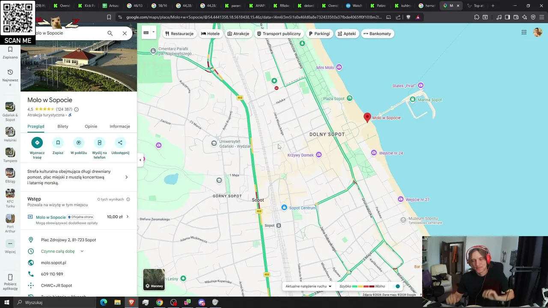Open the molo.sopot.pl website link
Screen dimensions: 548x308
[x=54, y=263]
